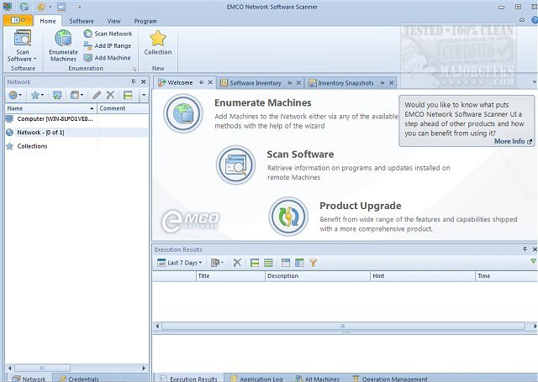This screenshot has height=382, width=538.
Task: Click the Product Upgrade welcome icon
Action: [x=288, y=216]
